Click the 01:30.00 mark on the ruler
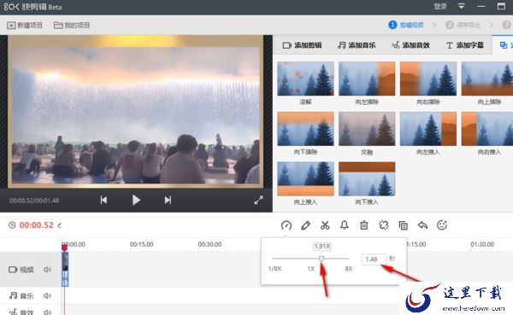The width and height of the screenshot is (513, 315). [482, 244]
